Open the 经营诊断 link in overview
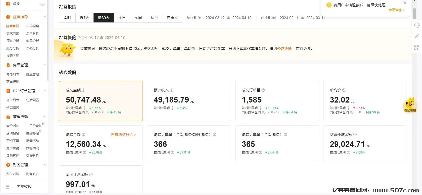The height and width of the screenshot is (195, 422). 284,49
